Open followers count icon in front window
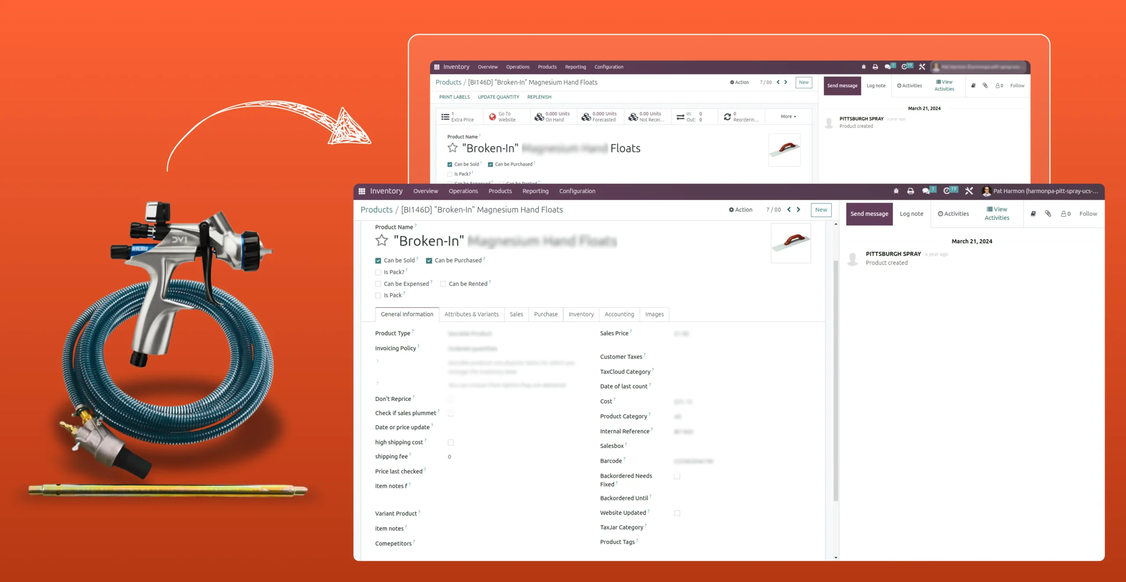This screenshot has width=1126, height=582. click(1066, 214)
